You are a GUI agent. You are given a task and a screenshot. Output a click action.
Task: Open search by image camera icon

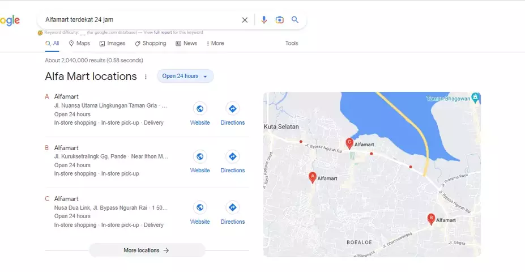point(279,20)
